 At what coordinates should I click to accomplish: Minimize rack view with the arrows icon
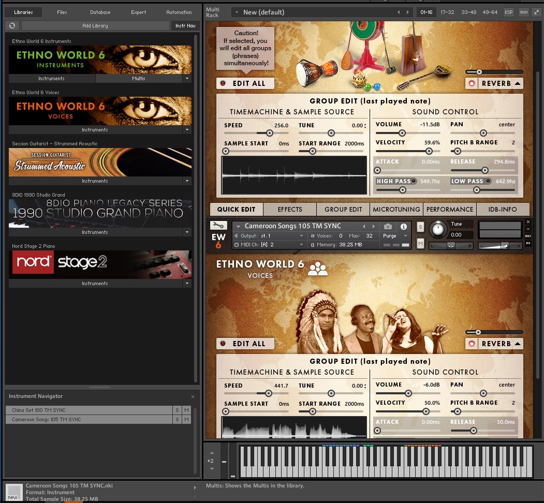pos(537,12)
